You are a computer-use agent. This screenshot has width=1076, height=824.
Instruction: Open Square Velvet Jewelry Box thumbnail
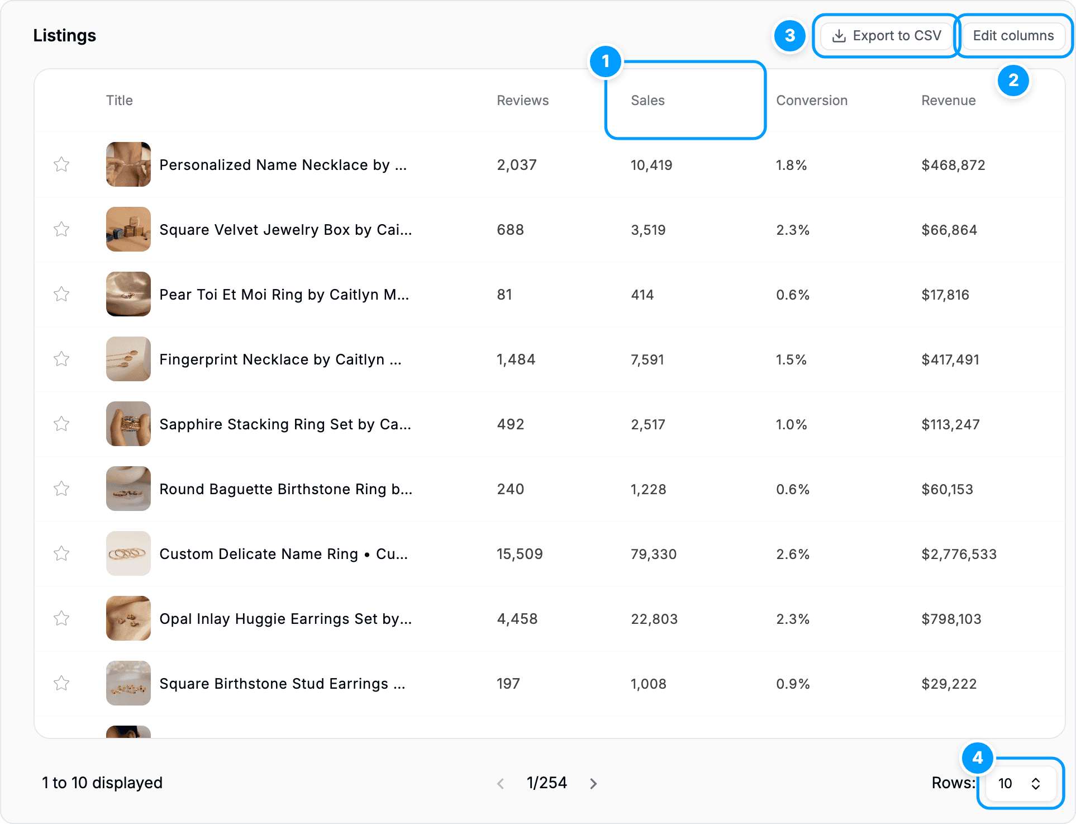click(128, 229)
